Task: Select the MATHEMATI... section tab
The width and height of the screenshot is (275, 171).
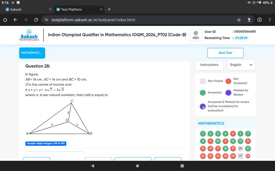Action: (32, 53)
